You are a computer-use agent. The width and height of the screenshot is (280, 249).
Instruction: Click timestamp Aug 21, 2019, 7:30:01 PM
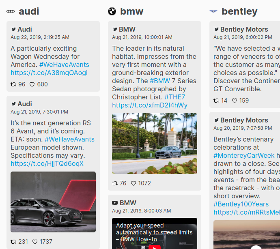(39, 112)
